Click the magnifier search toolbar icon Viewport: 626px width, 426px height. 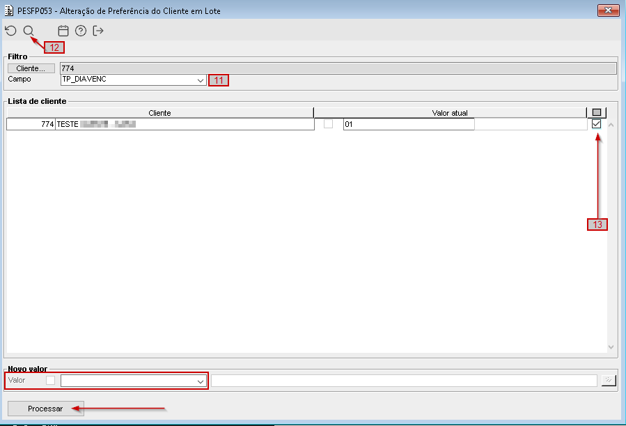click(x=29, y=31)
